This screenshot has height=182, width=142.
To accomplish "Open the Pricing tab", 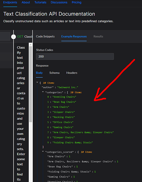I will click(x=76, y=3).
